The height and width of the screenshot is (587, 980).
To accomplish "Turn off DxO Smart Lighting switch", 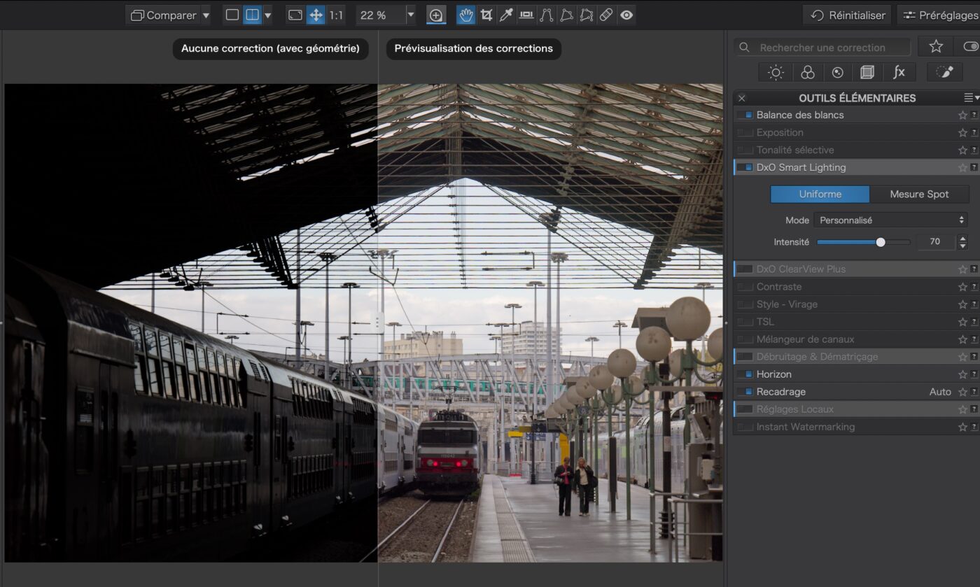I will 745,167.
